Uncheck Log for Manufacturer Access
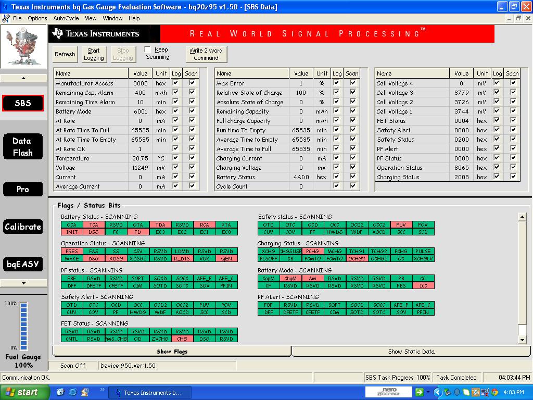Image resolution: width=533 pixels, height=400 pixels. pos(175,83)
